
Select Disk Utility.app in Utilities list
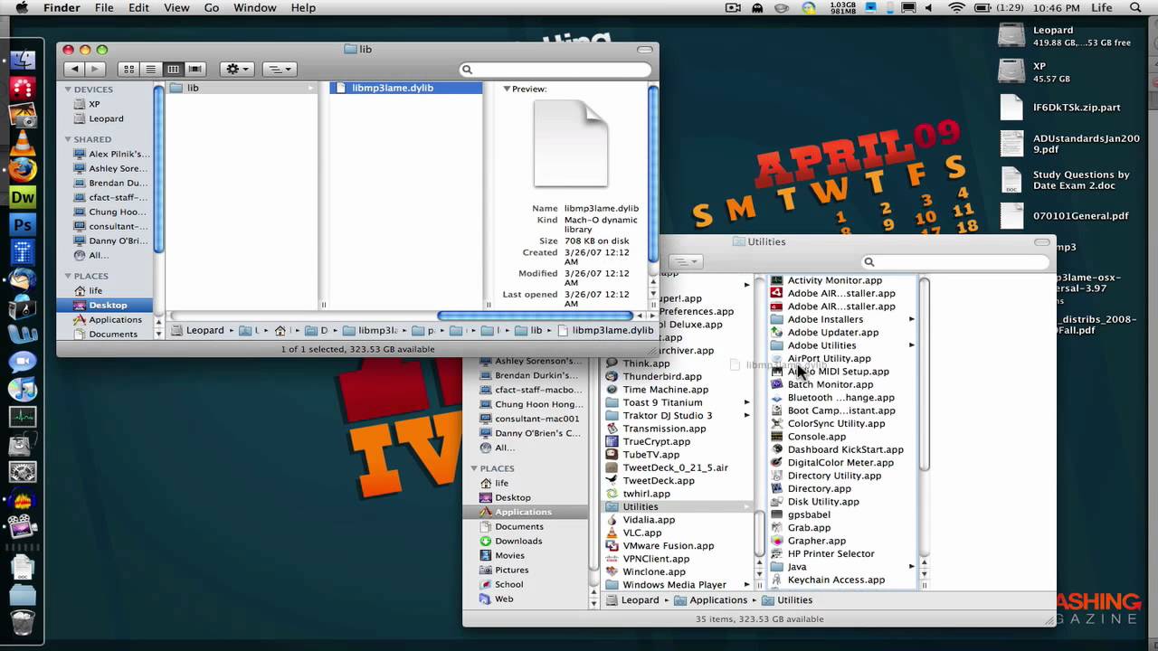click(823, 502)
